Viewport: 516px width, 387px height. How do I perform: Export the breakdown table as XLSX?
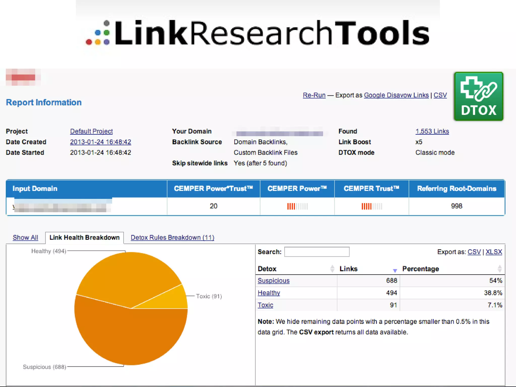pos(494,252)
